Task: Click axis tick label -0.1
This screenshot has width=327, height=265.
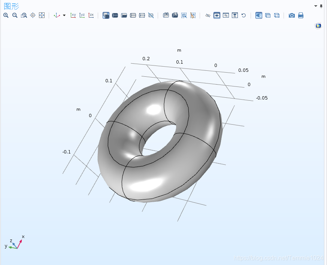Action: pyautogui.click(x=67, y=152)
